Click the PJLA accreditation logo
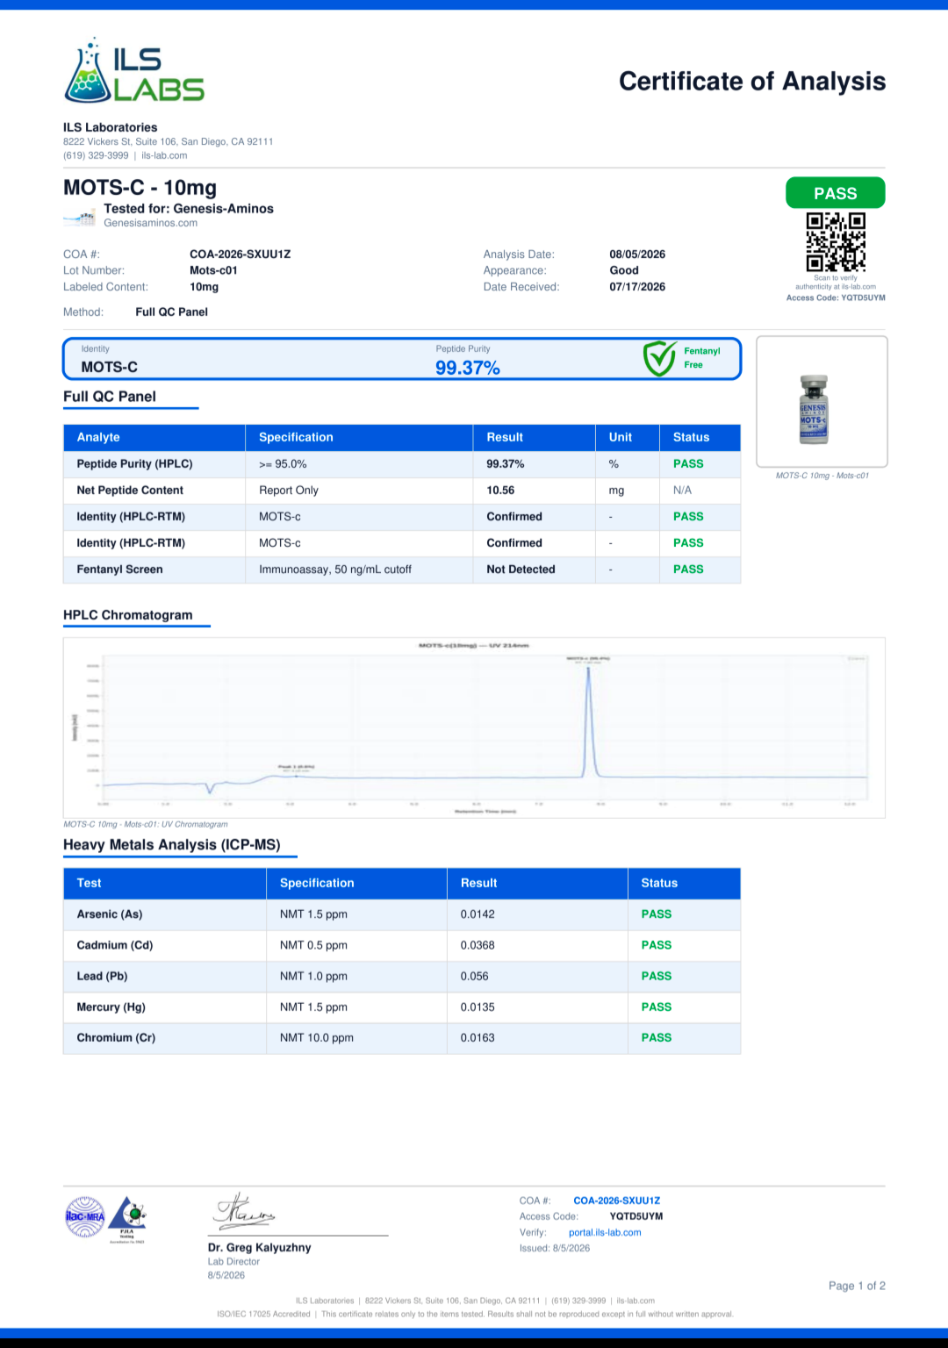The image size is (948, 1348). [128, 1219]
